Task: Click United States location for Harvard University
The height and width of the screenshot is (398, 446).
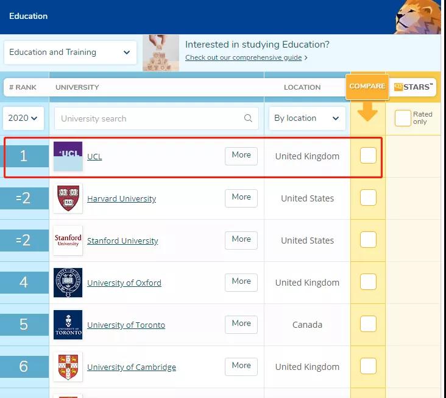Action: click(x=307, y=198)
